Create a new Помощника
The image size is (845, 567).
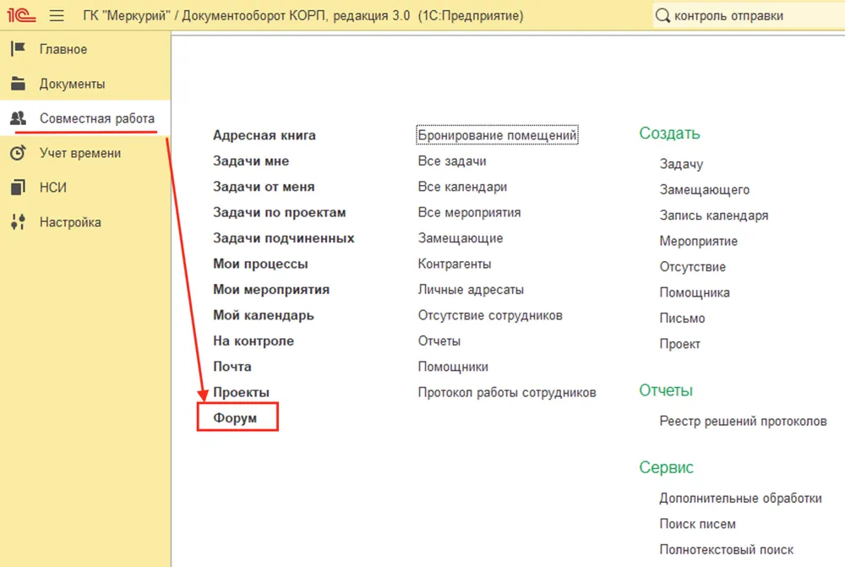695,292
